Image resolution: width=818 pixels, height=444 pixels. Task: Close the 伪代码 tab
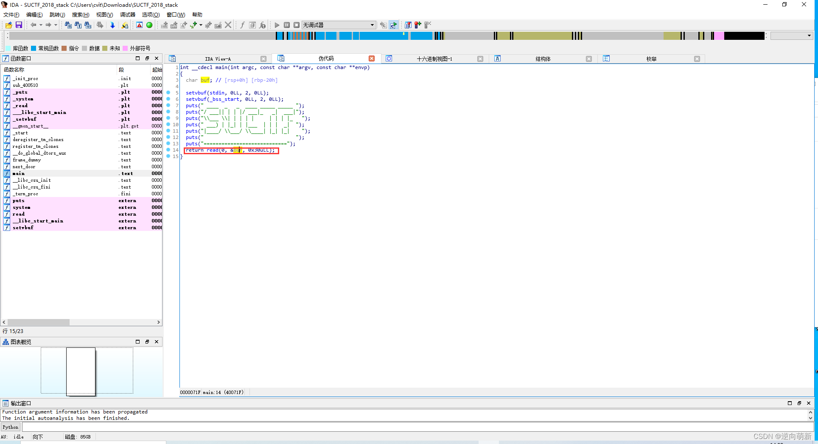tap(372, 59)
